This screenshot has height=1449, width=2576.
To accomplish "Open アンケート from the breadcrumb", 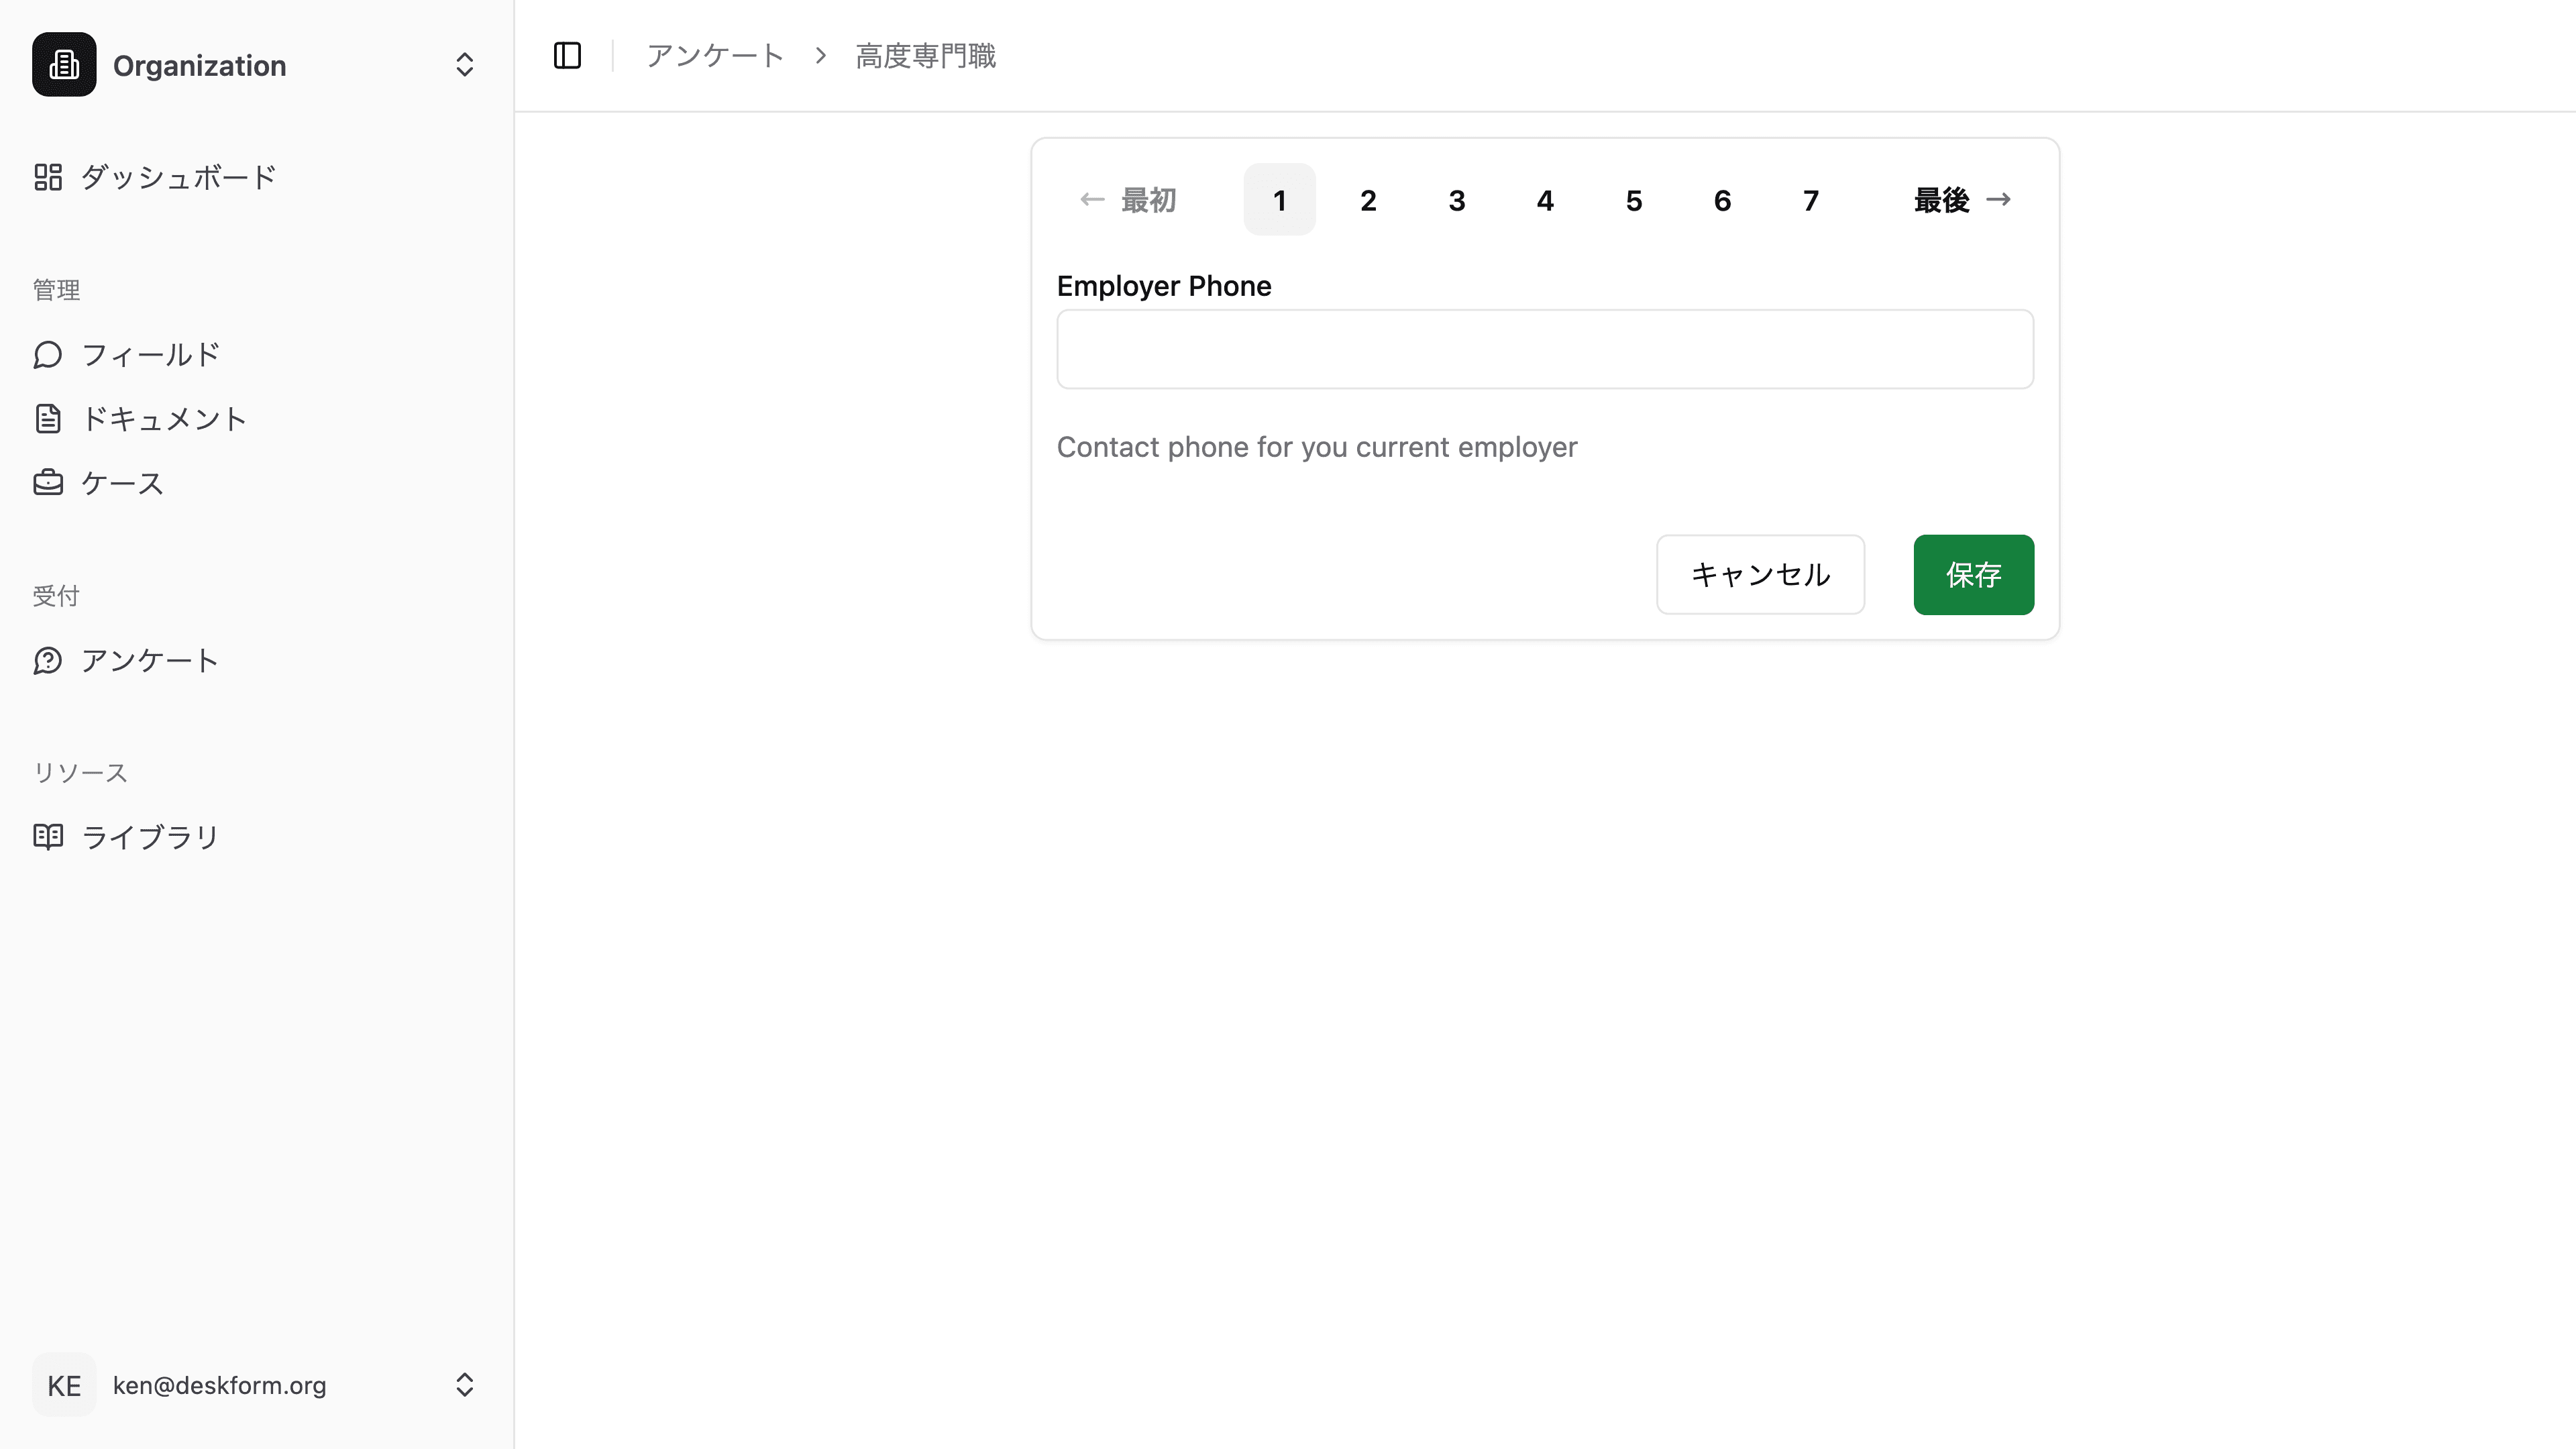I will click(714, 56).
